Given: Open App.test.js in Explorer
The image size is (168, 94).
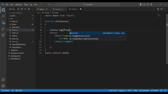Looking at the screenshot, I should 16,27.
